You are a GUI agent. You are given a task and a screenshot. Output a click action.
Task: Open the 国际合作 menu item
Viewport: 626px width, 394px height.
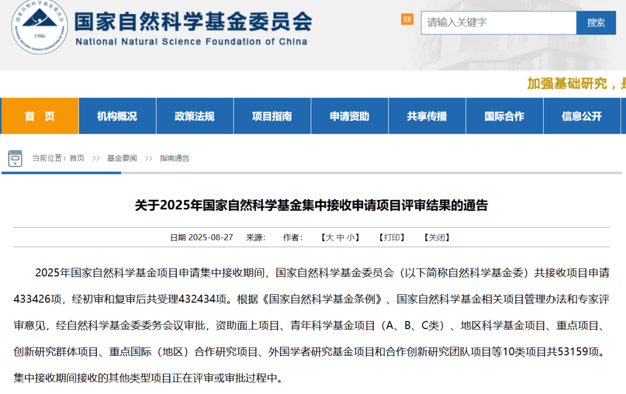click(x=504, y=116)
